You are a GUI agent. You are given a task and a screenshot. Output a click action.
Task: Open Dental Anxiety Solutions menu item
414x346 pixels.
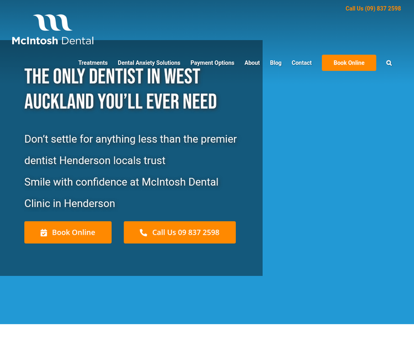pyautogui.click(x=149, y=63)
